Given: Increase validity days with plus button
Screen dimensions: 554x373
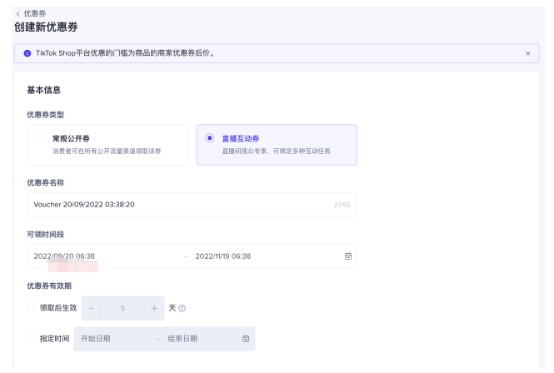Looking at the screenshot, I should pos(154,308).
